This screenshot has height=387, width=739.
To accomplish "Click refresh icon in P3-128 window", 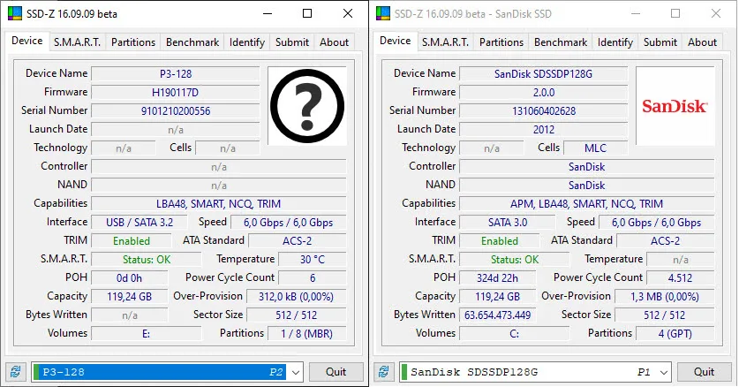I will click(x=16, y=372).
